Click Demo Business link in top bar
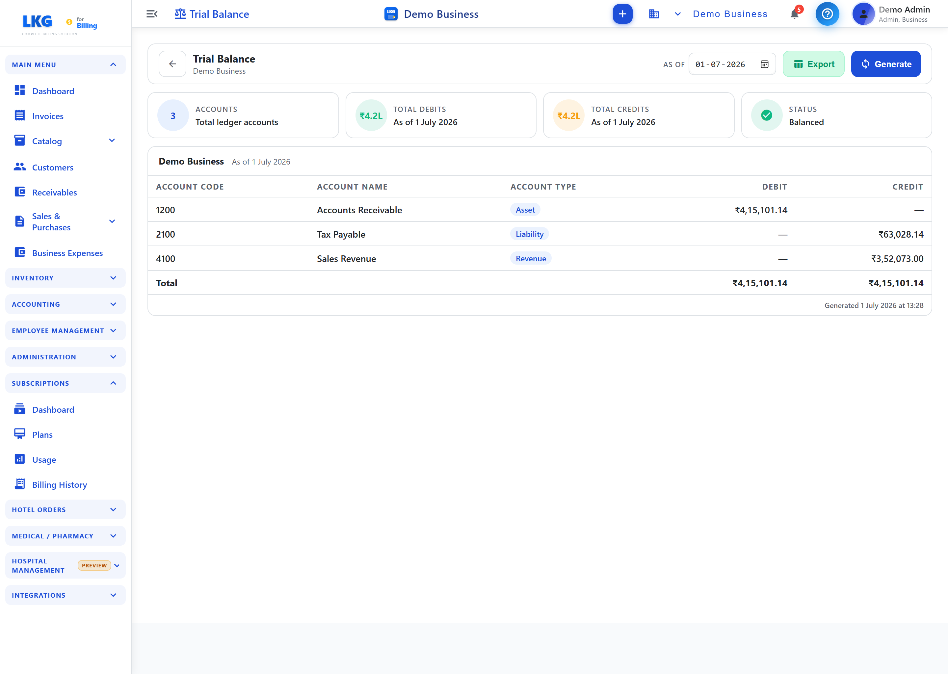This screenshot has width=948, height=674. (730, 14)
